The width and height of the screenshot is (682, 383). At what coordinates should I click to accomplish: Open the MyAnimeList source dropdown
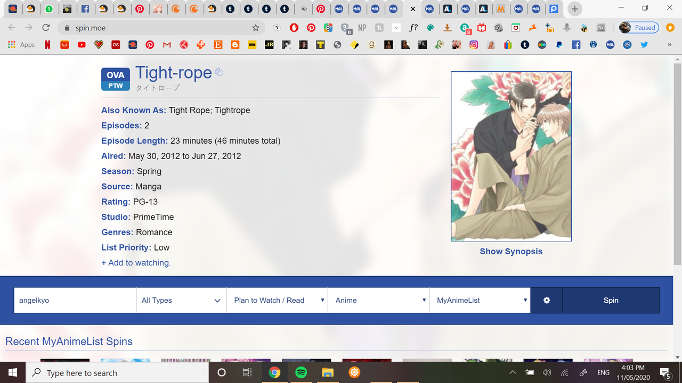pos(480,301)
